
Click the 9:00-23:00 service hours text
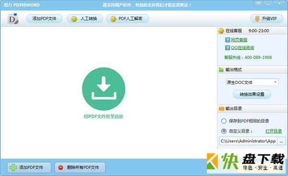259,31
